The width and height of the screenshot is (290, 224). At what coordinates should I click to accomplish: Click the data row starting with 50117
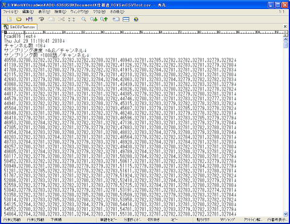click(120, 157)
